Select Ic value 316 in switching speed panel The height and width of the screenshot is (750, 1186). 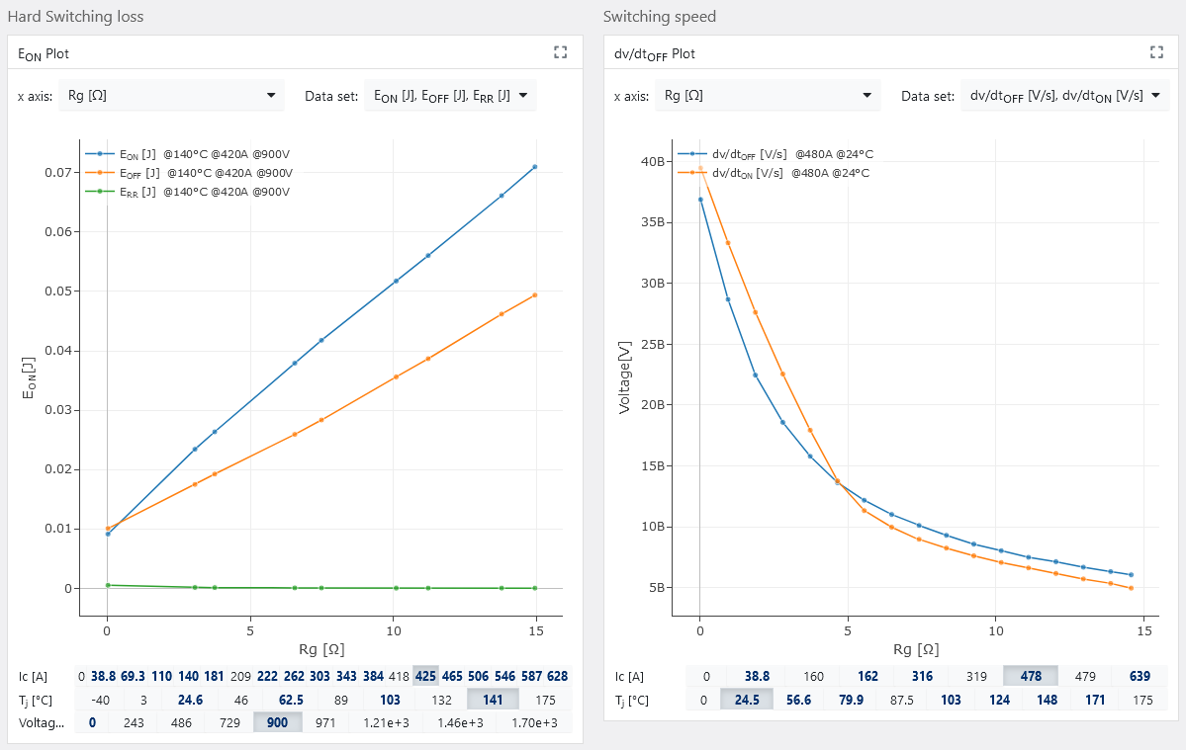922,677
